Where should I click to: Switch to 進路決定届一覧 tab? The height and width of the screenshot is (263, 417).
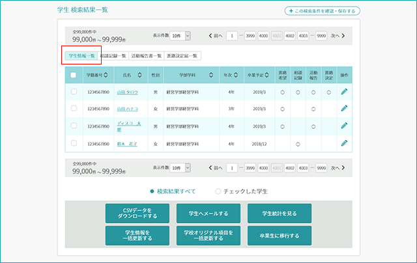[182, 56]
